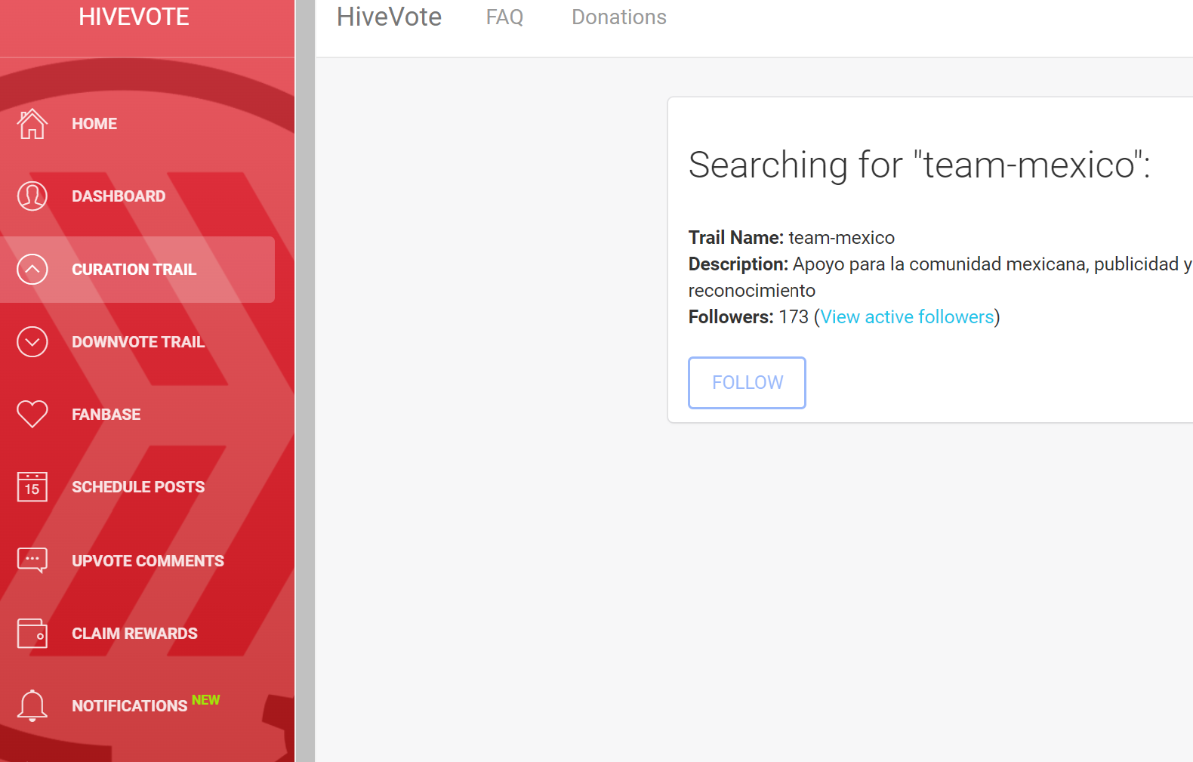Click the View active followers link
The image size is (1193, 762).
pyautogui.click(x=907, y=317)
